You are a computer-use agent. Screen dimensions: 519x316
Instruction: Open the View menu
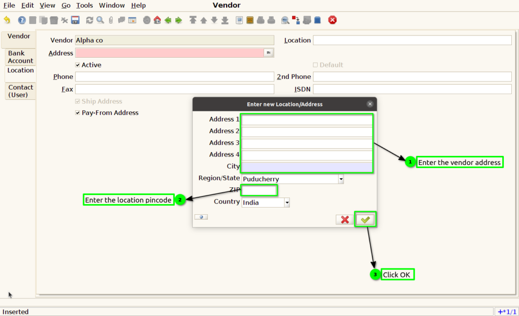point(47,5)
